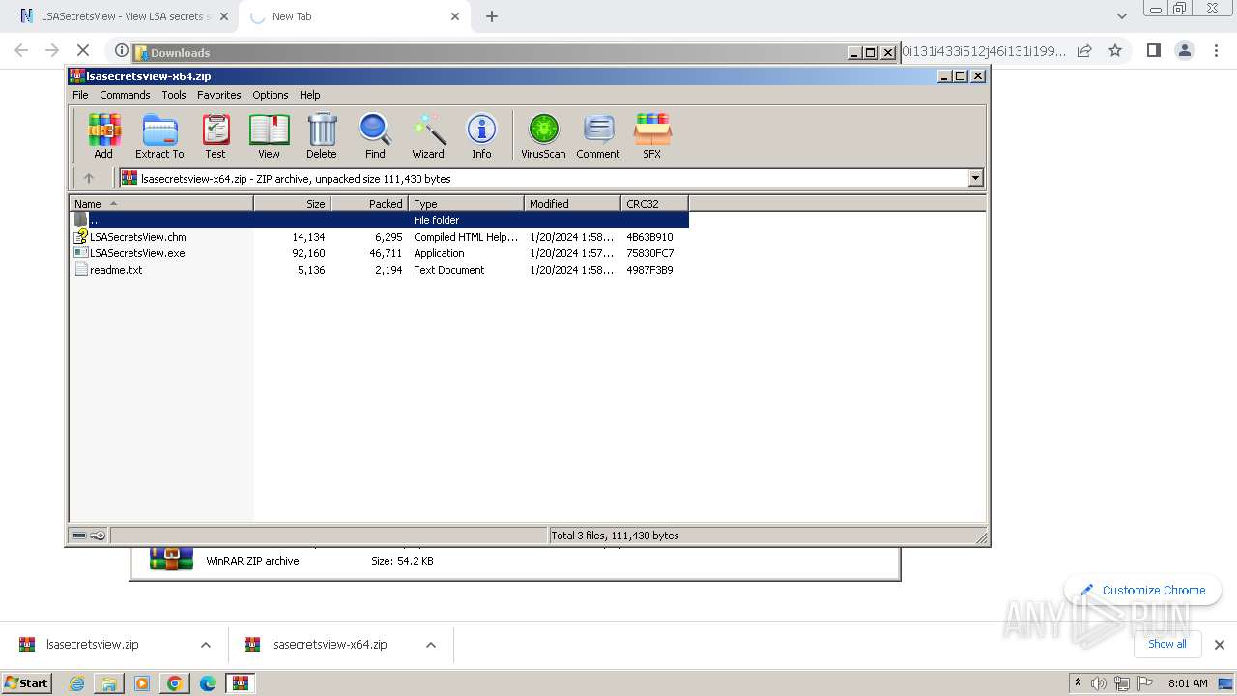This screenshot has width=1237, height=696.
Task: Open lsasecretsview.zip download options chevron
Action: coord(206,645)
